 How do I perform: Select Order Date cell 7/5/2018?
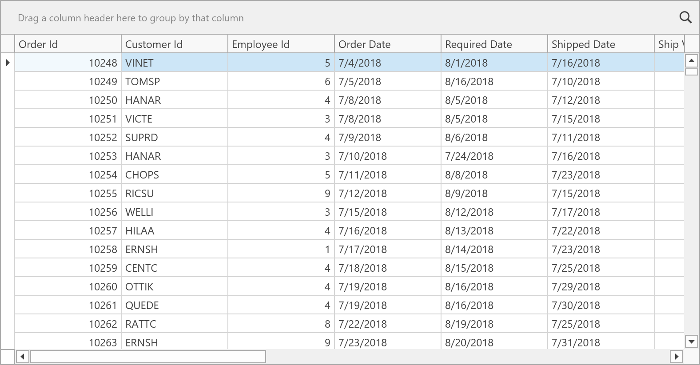point(388,81)
